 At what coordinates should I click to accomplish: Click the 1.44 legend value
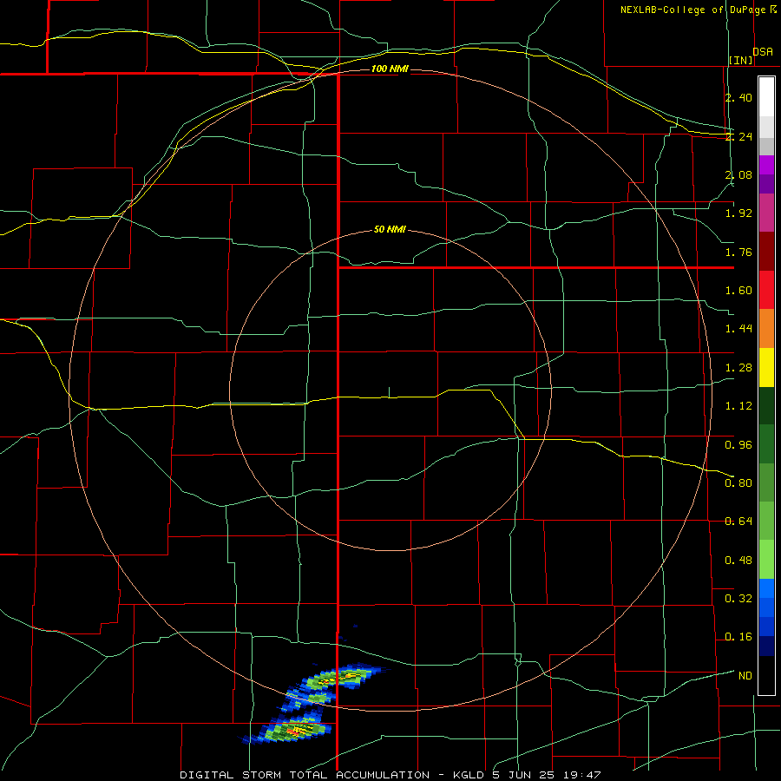(x=738, y=329)
